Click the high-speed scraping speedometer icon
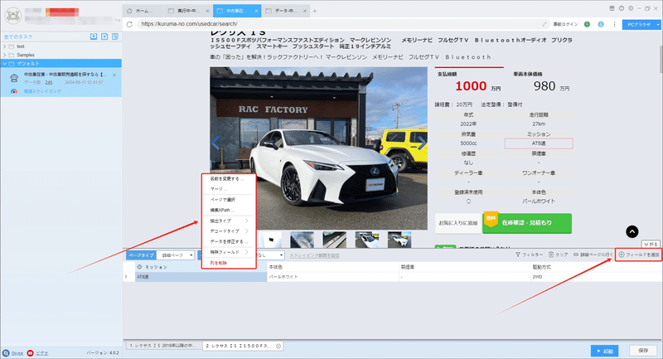The height and width of the screenshot is (359, 663). click(14, 91)
